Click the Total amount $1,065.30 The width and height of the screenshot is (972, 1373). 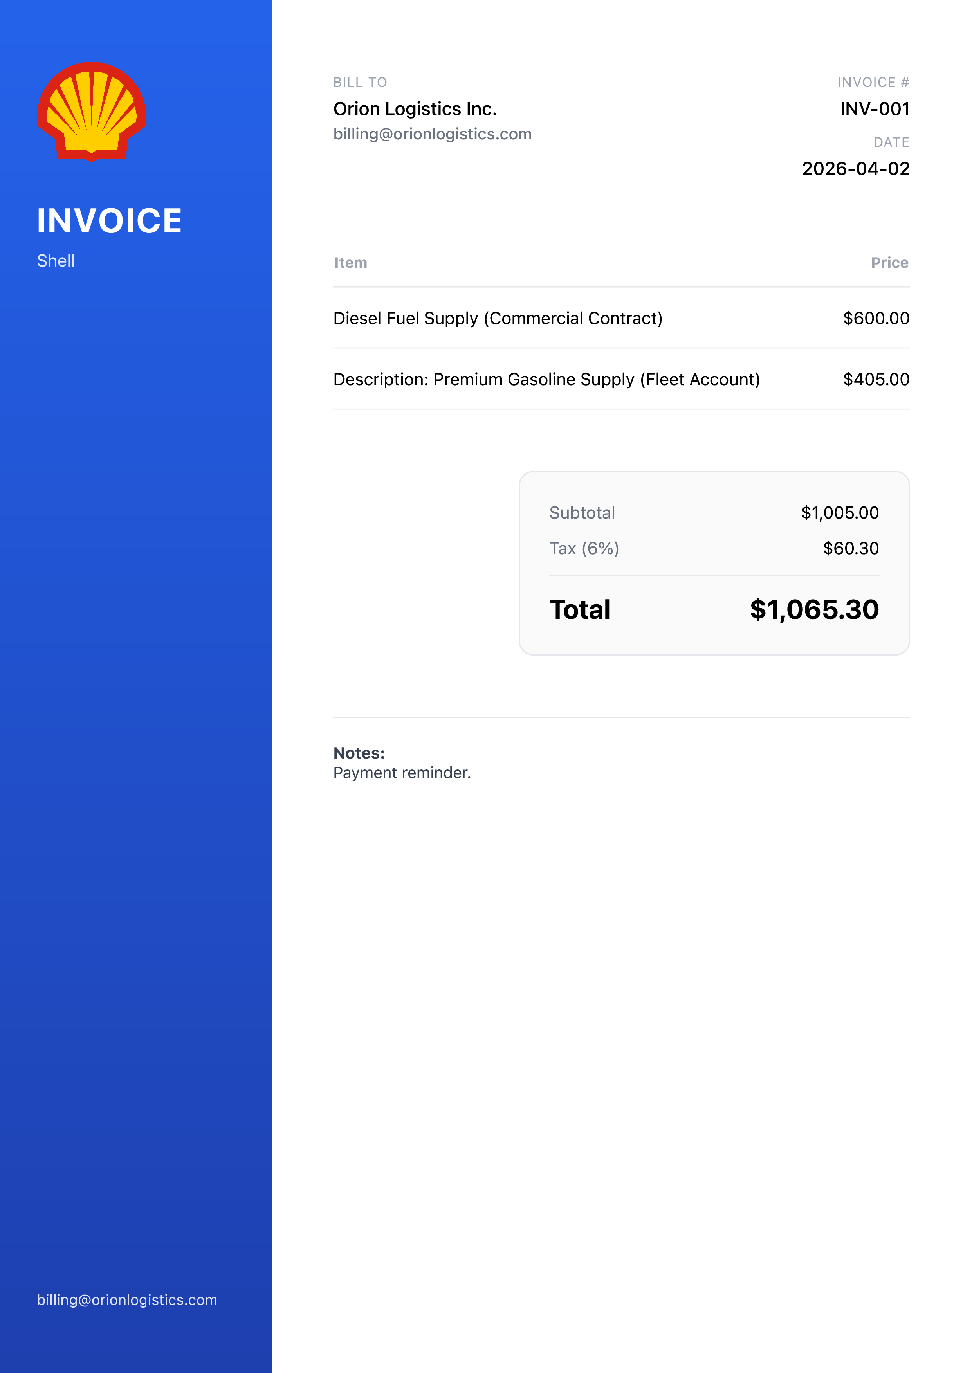814,610
